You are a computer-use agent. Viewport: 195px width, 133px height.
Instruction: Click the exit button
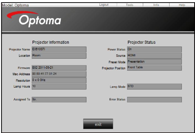[x=98, y=124]
